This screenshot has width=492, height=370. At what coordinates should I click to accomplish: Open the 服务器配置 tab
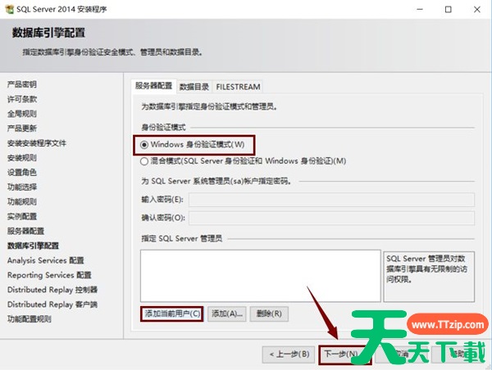[154, 85]
